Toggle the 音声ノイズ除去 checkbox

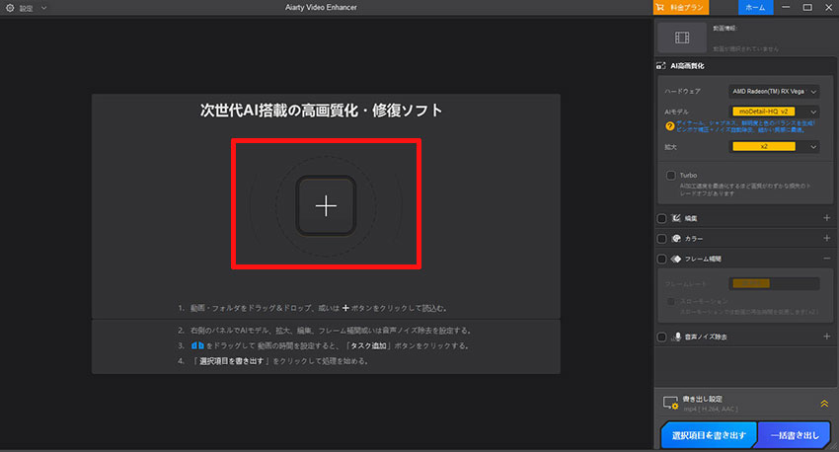coord(661,337)
